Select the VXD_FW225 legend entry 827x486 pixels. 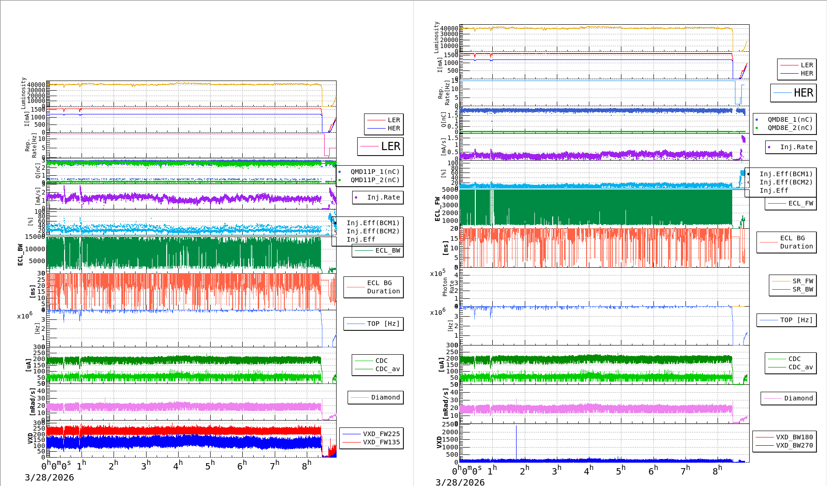381,434
